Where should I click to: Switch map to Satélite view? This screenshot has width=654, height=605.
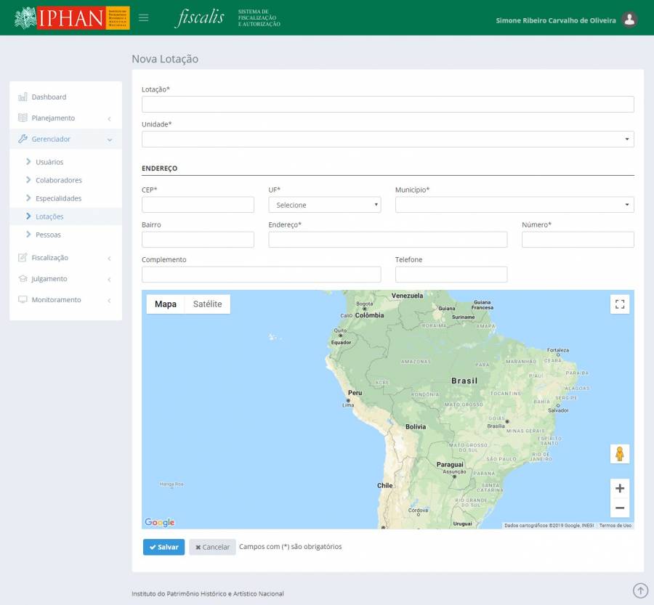[207, 304]
